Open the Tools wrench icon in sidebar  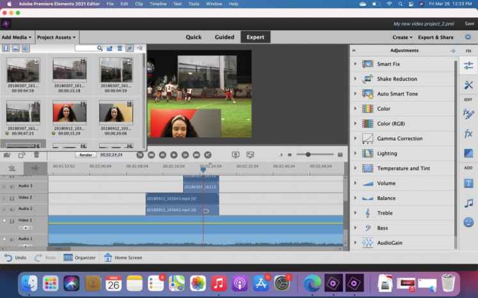pyautogui.click(x=468, y=85)
